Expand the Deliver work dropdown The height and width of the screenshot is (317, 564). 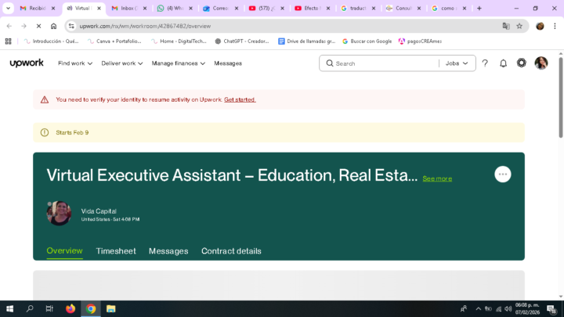tap(121, 63)
